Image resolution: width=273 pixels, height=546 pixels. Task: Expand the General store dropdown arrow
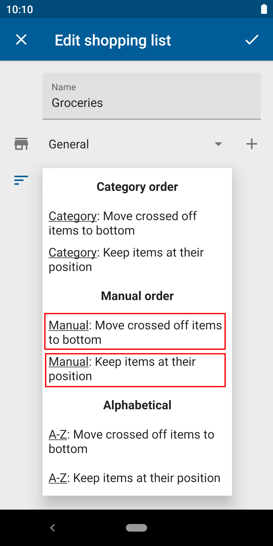[x=218, y=144]
